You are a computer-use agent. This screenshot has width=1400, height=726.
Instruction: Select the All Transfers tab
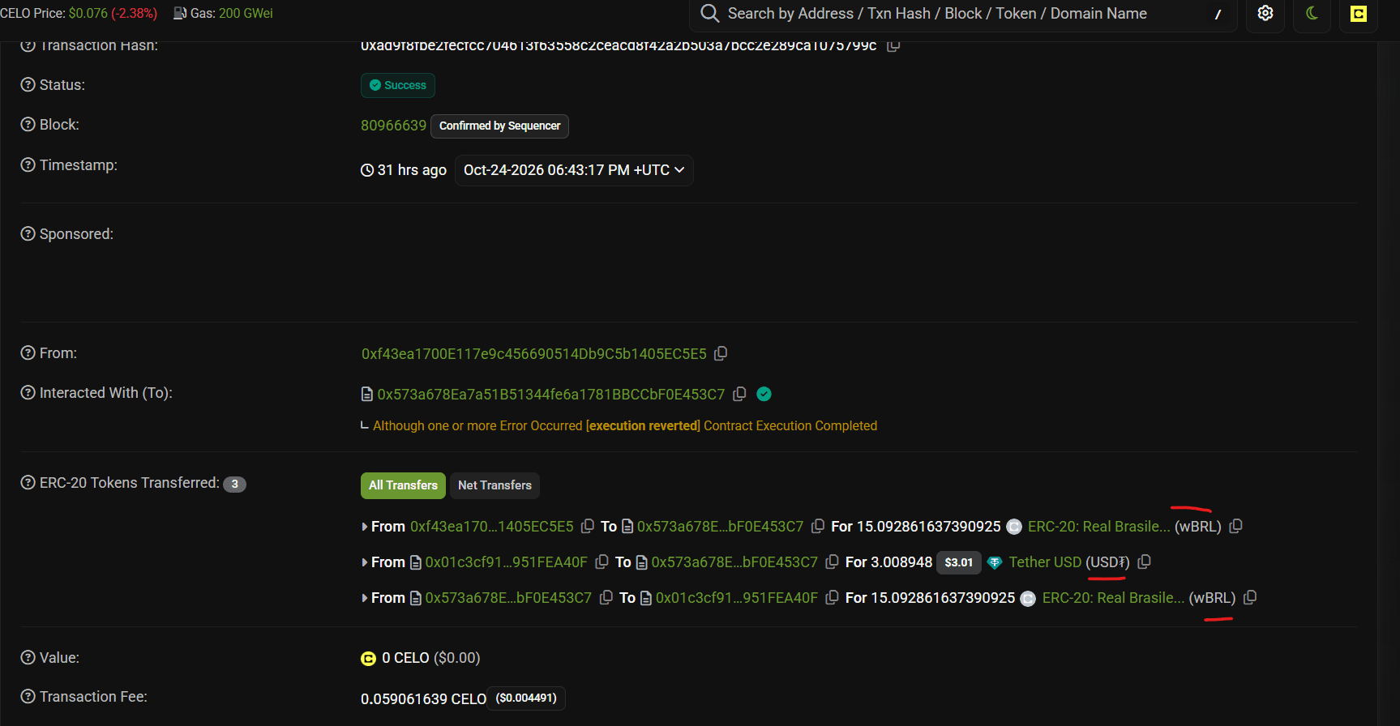(403, 485)
